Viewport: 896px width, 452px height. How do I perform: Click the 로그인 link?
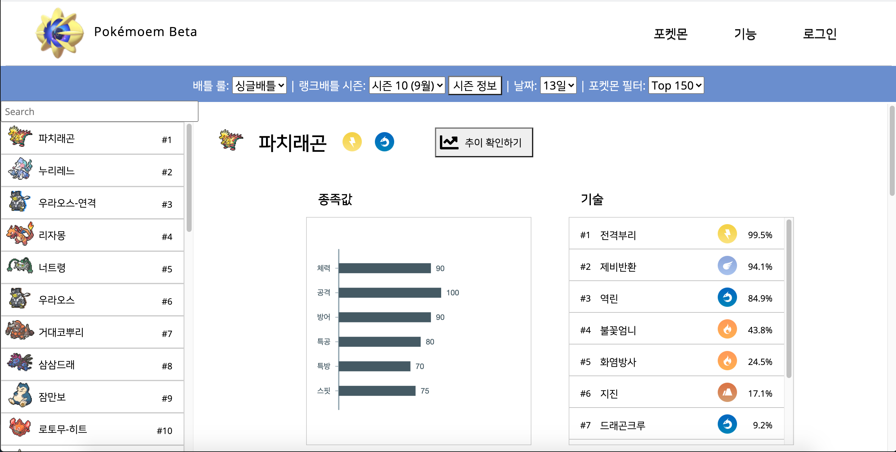tap(819, 34)
